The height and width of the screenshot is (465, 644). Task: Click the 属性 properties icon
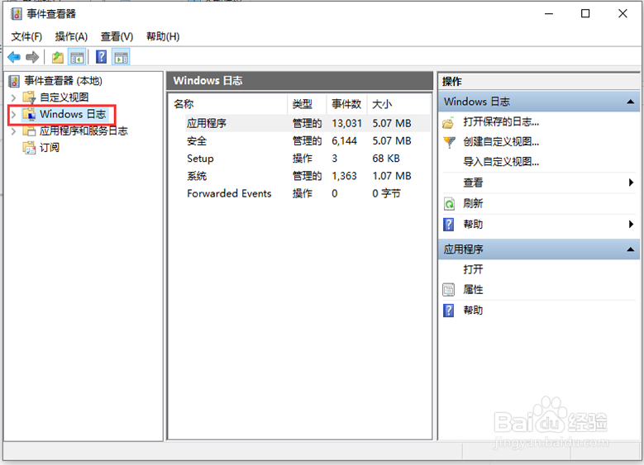(x=449, y=290)
